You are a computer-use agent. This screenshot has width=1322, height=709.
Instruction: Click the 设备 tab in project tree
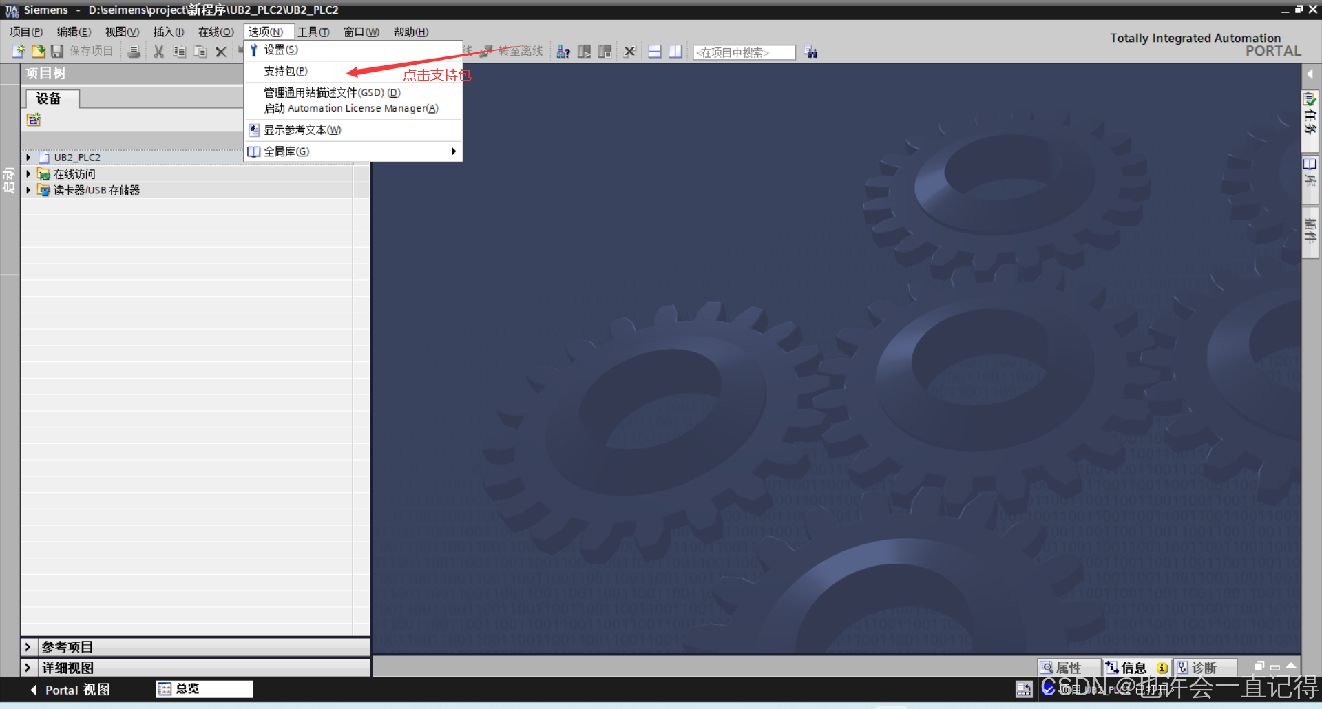click(x=52, y=98)
